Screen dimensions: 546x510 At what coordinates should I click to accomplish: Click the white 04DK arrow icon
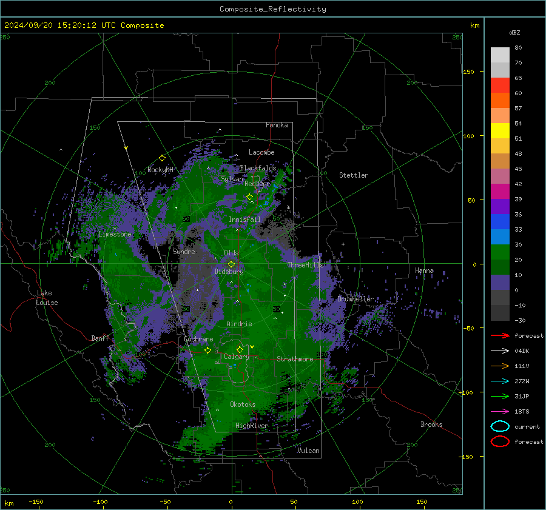(500, 351)
